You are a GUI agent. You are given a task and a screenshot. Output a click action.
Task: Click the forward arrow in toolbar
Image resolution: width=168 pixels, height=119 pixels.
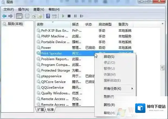click(x=10, y=16)
